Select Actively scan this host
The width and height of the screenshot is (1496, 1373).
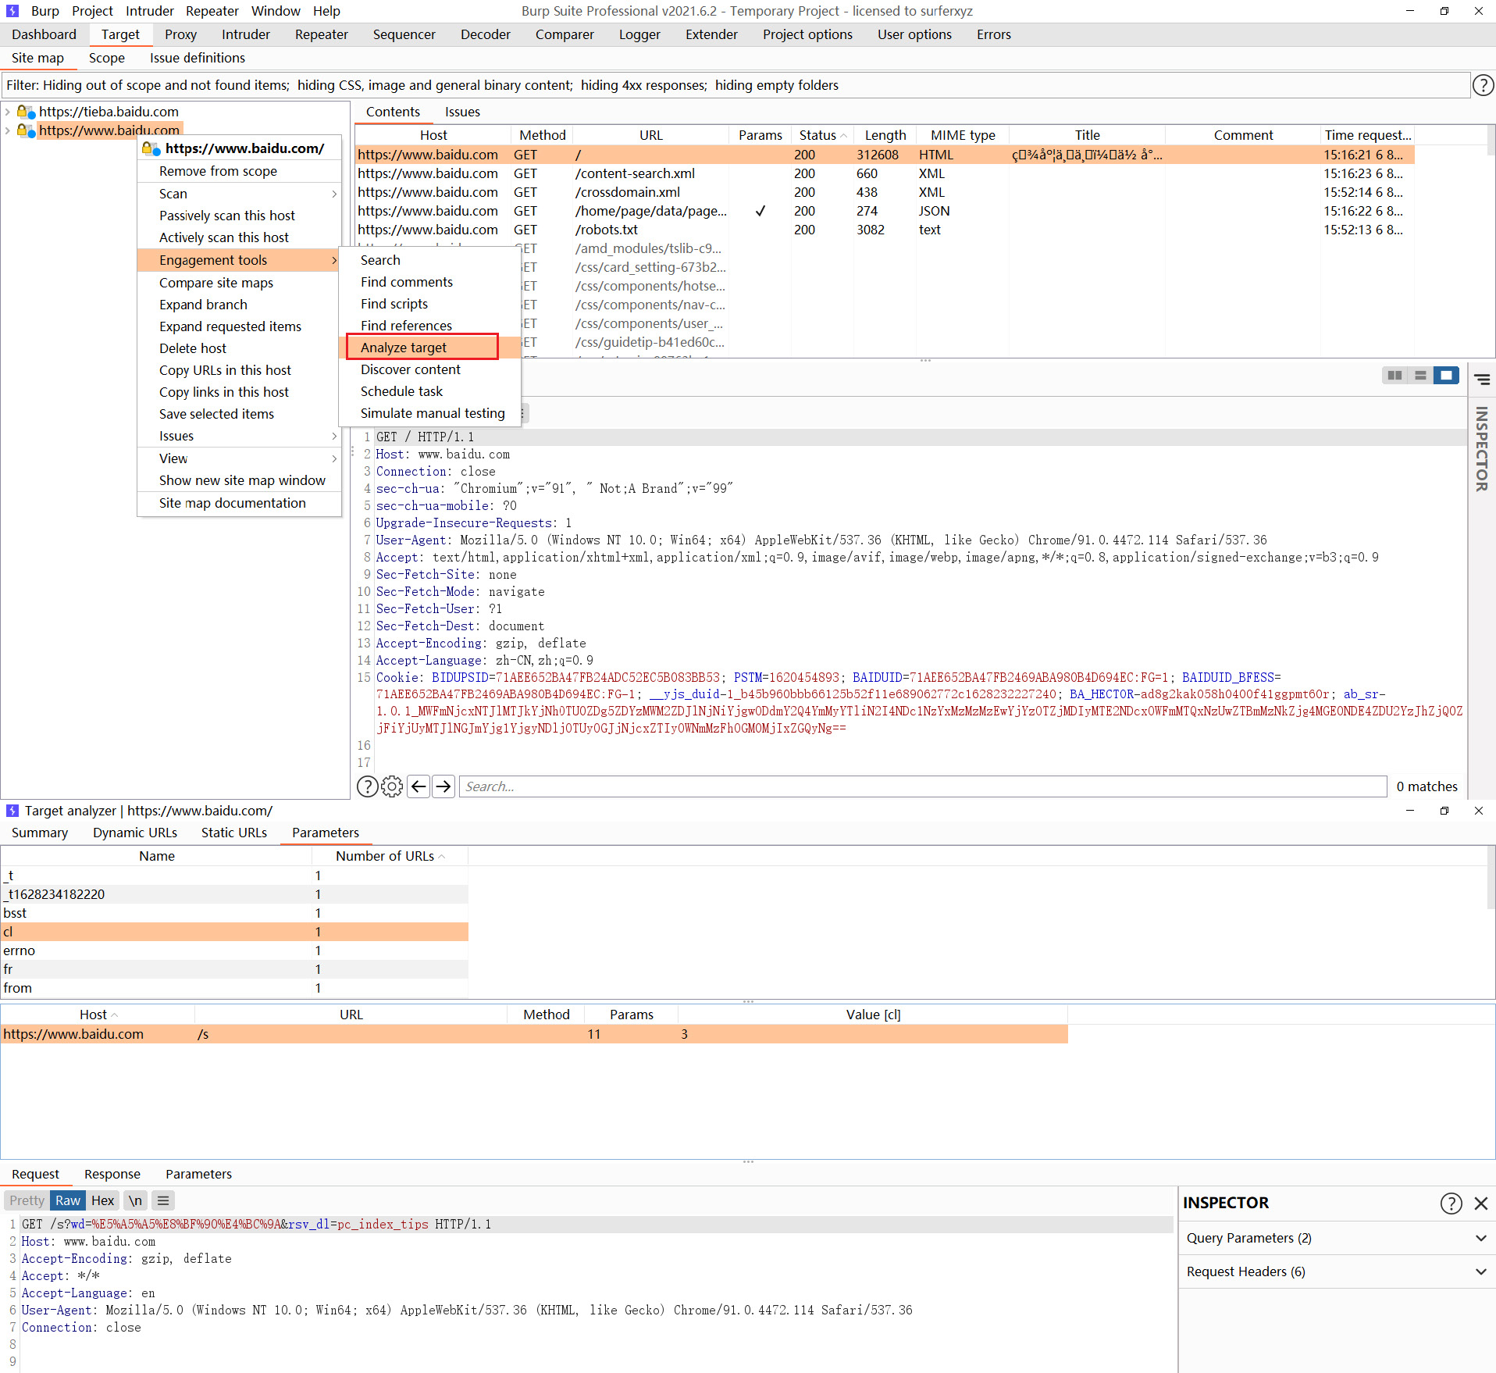pyautogui.click(x=239, y=237)
